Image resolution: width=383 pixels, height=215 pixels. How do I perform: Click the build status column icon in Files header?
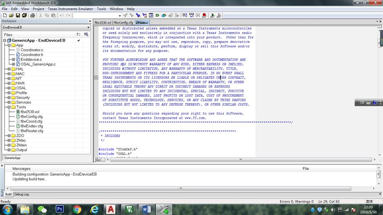(78, 35)
